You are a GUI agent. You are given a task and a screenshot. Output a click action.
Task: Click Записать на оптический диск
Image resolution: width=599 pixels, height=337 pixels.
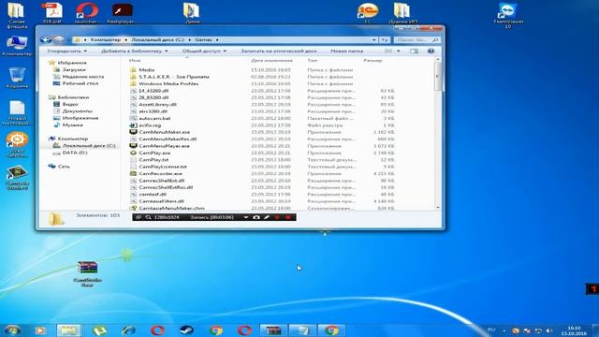click(x=279, y=51)
